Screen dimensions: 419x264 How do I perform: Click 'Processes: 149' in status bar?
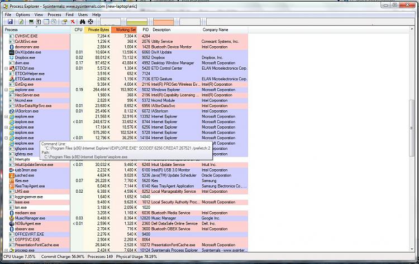coord(100,257)
